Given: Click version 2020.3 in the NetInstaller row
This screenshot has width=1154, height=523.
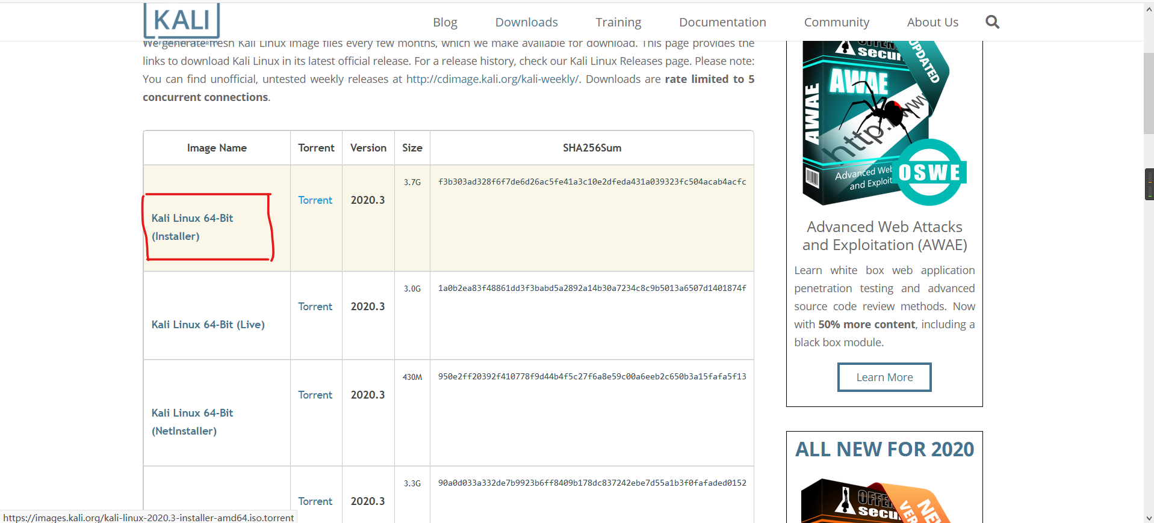Looking at the screenshot, I should pos(368,395).
